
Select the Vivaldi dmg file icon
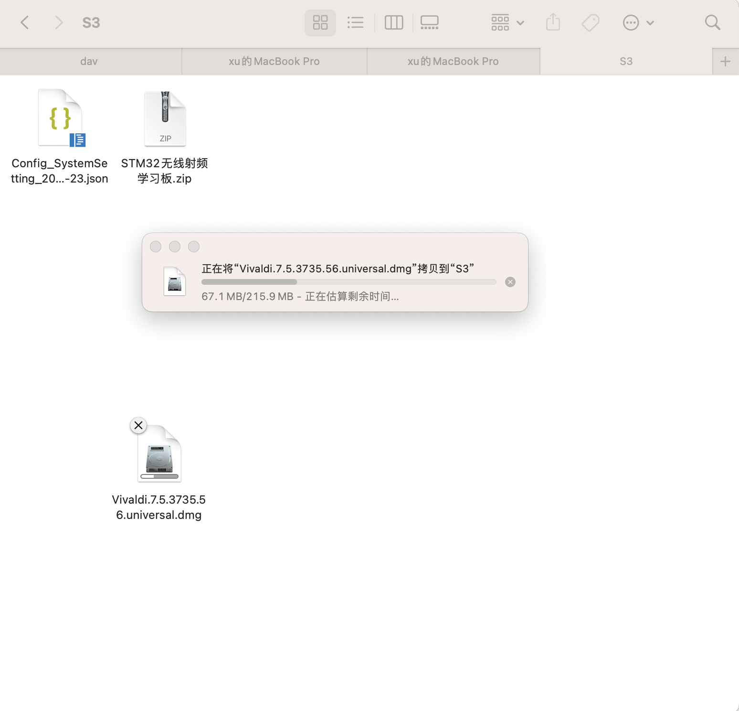[159, 453]
